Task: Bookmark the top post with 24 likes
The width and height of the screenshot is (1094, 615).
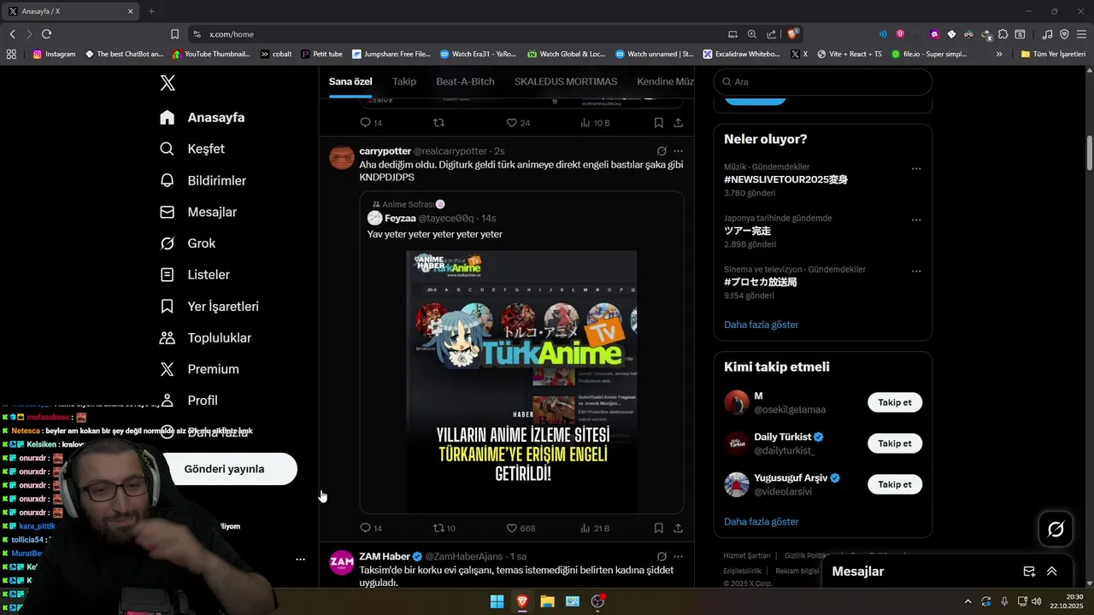Action: (658, 123)
